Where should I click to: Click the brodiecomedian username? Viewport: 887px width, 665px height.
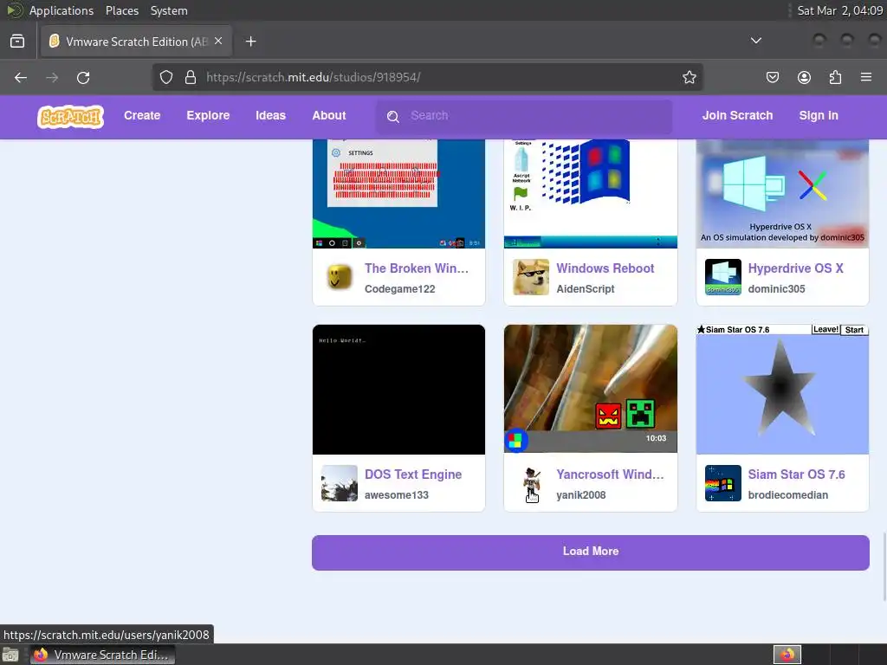[x=787, y=494]
